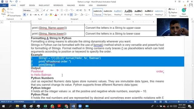
Task: Switch to the INSERT tab
Action: click(x=22, y=5)
